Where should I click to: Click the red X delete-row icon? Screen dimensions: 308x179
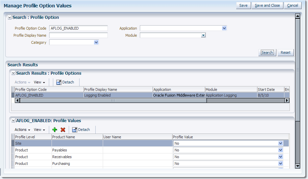point(63,130)
